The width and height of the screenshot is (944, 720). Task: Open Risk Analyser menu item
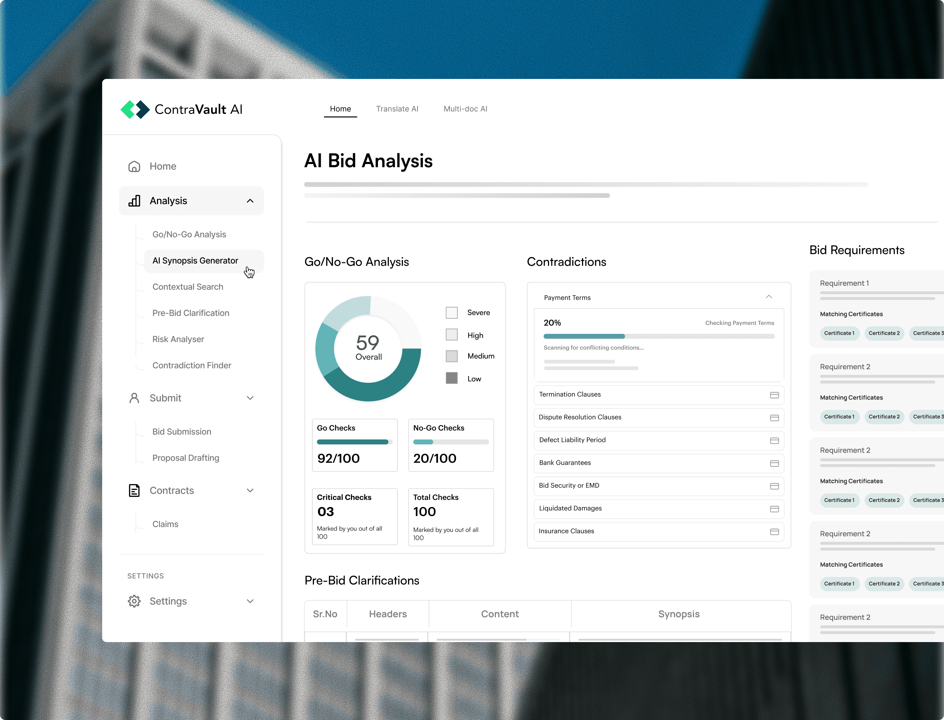(178, 339)
